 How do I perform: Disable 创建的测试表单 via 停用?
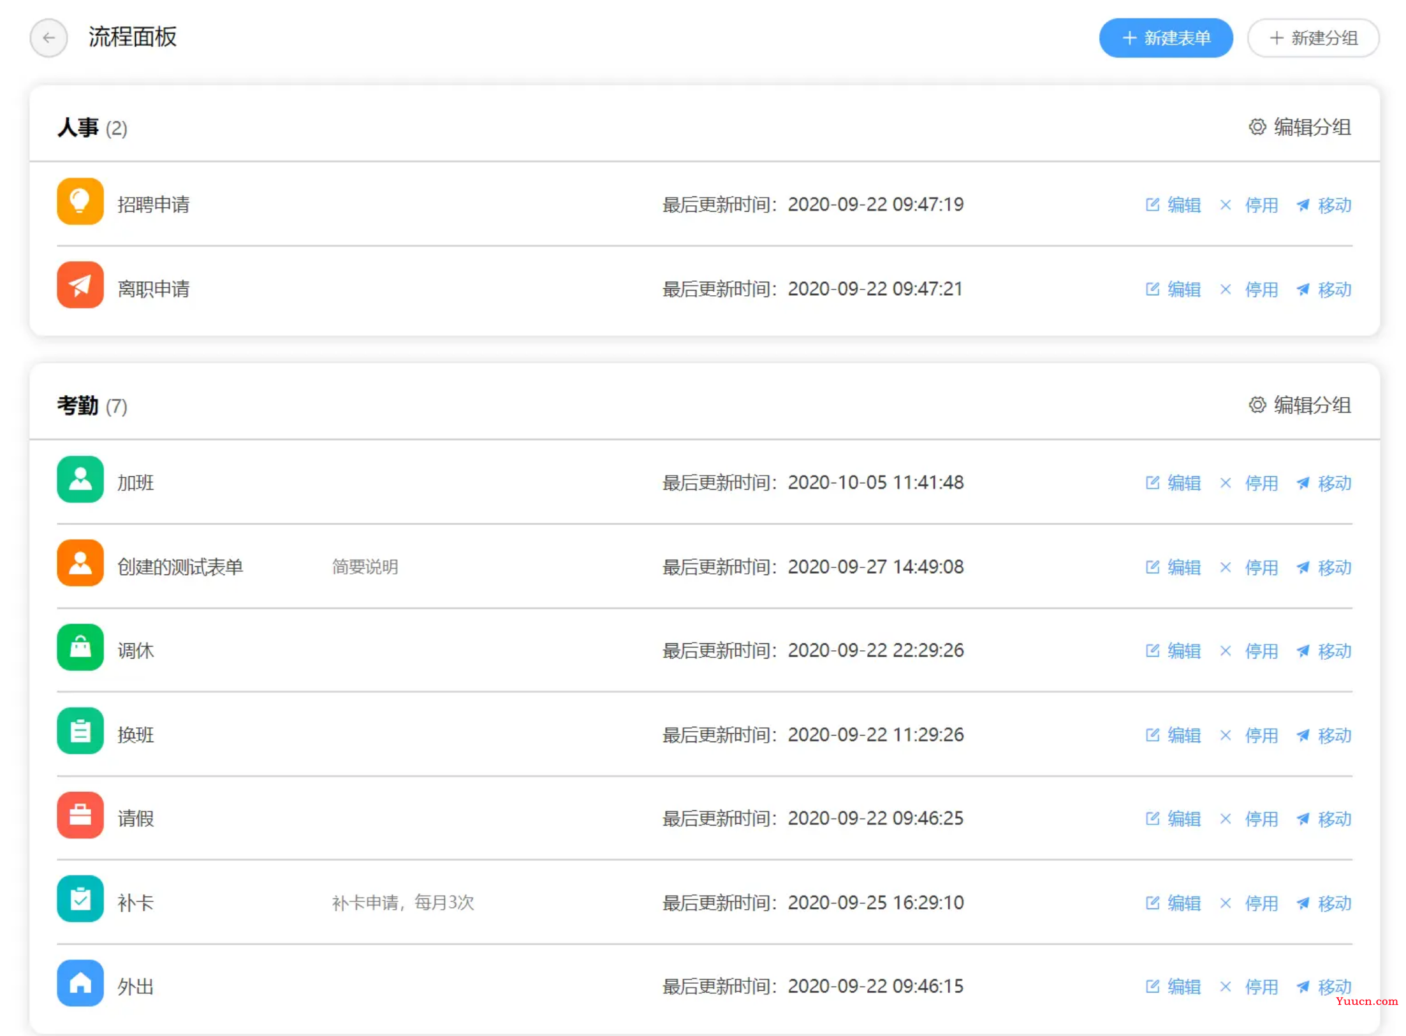coord(1249,567)
